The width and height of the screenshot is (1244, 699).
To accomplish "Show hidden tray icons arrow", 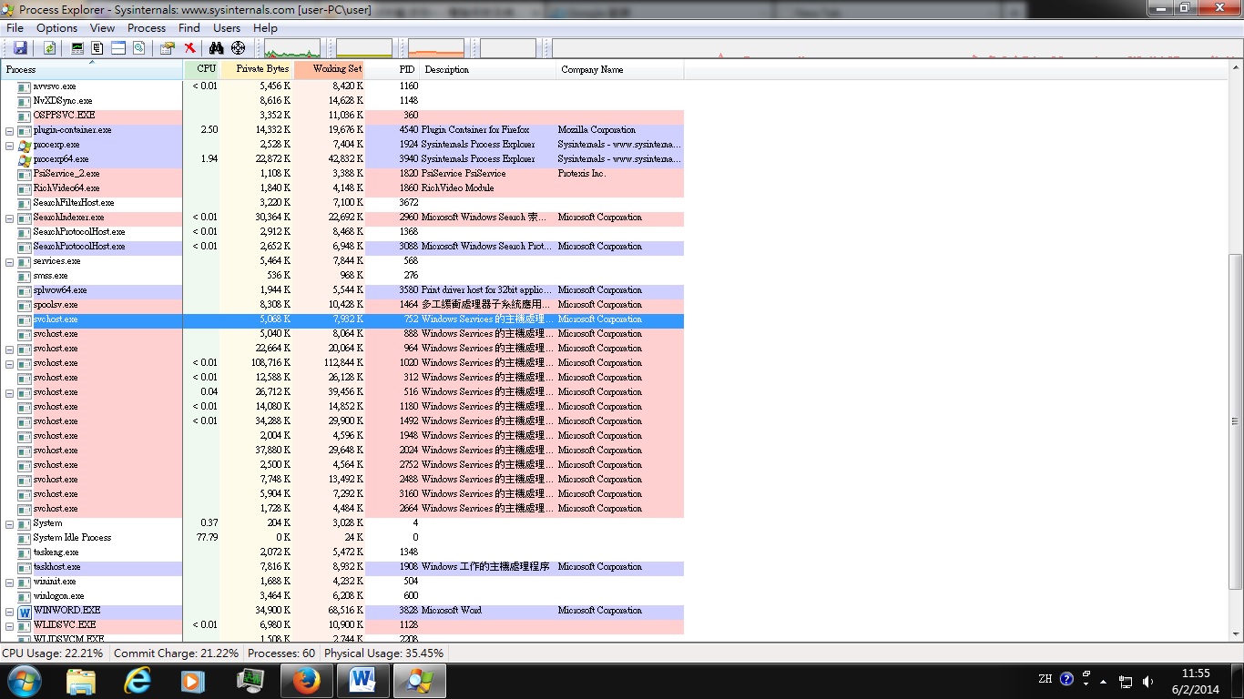I will point(1104,681).
